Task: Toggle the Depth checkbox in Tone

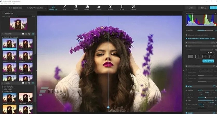Action: pos(186,100)
